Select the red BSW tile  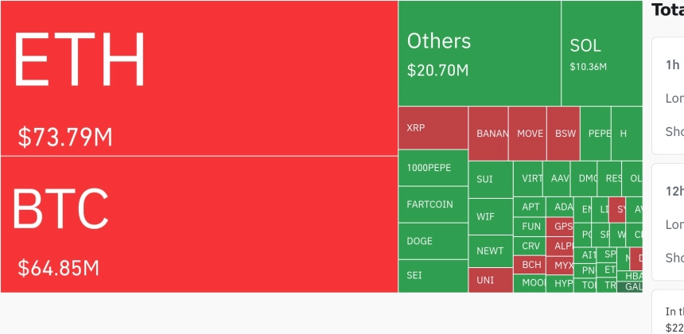[x=563, y=134]
